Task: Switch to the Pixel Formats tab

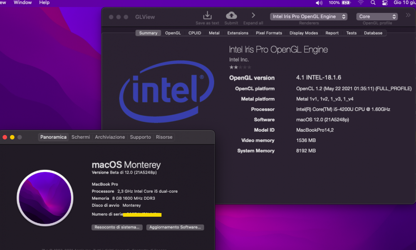Action: tap(269, 33)
